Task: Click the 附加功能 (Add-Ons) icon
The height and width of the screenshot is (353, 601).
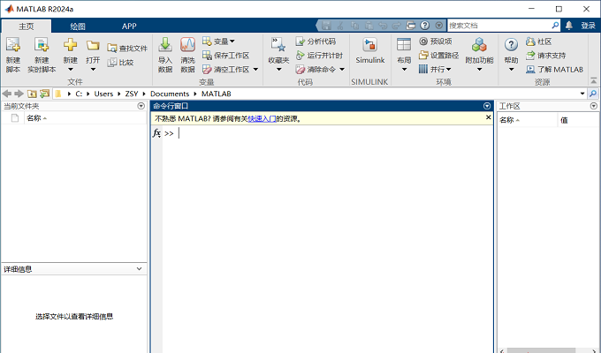Action: pyautogui.click(x=479, y=45)
